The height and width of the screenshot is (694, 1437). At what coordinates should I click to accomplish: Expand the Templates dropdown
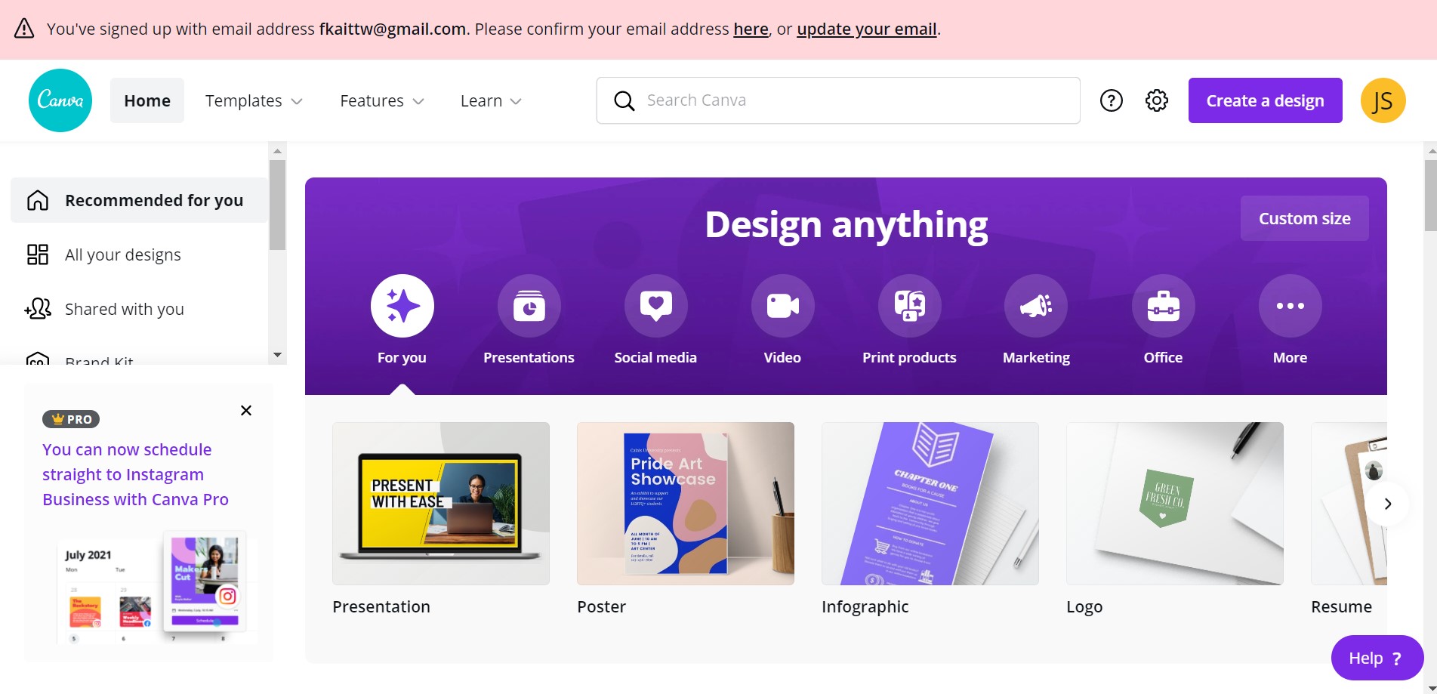254,100
